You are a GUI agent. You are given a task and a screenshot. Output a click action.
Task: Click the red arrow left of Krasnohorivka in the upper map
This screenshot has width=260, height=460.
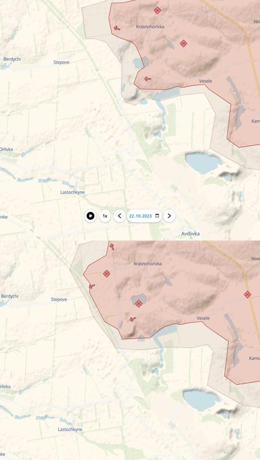coord(117,29)
